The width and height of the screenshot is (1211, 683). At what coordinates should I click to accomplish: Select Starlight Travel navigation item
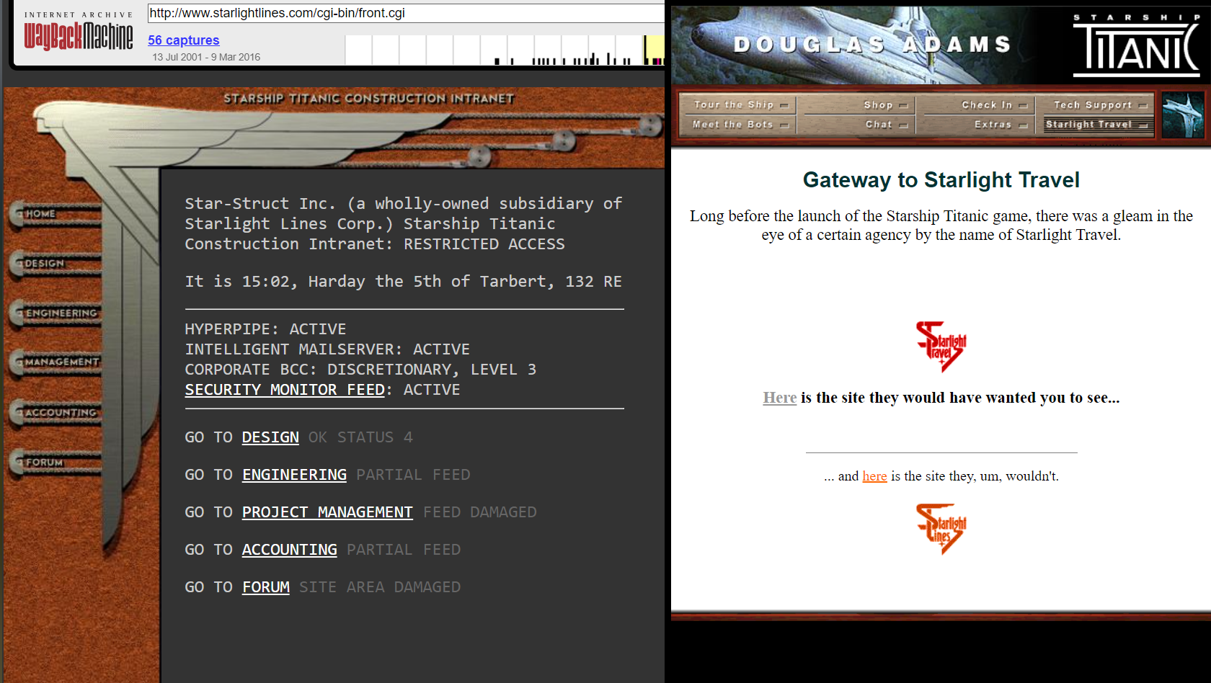(1098, 125)
